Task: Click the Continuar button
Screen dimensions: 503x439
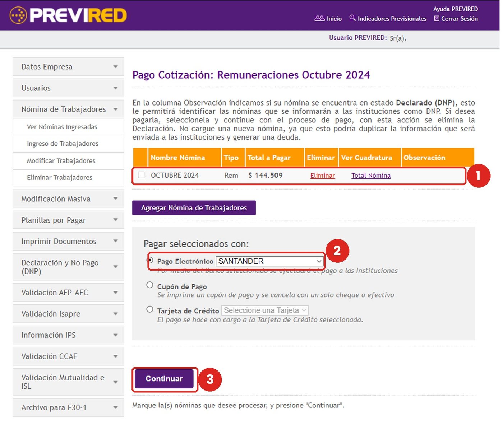Action: (164, 379)
